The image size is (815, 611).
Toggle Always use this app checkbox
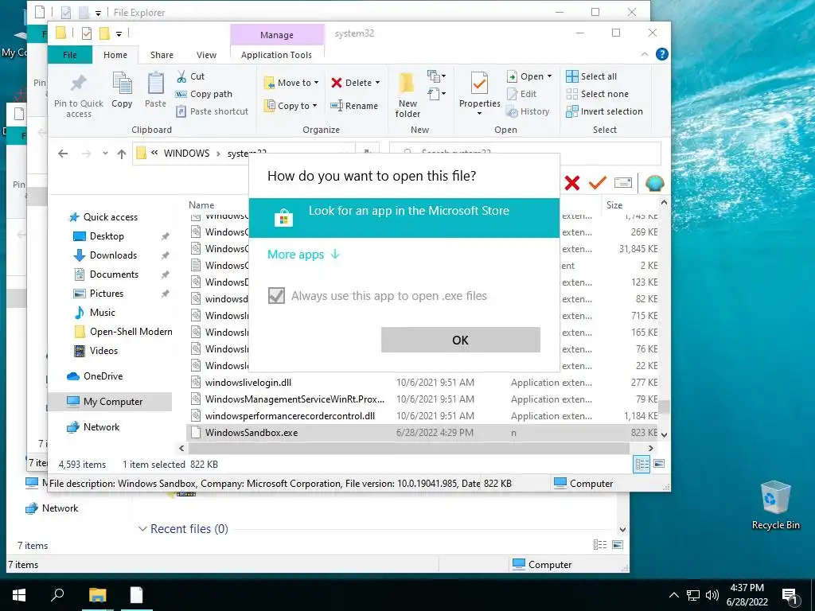point(276,296)
